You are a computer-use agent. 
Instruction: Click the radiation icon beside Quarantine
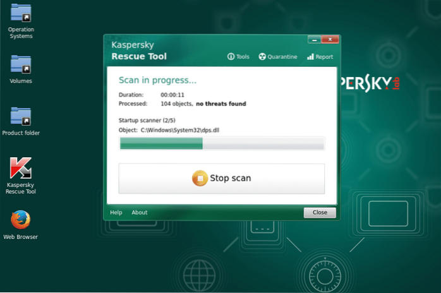click(x=261, y=57)
